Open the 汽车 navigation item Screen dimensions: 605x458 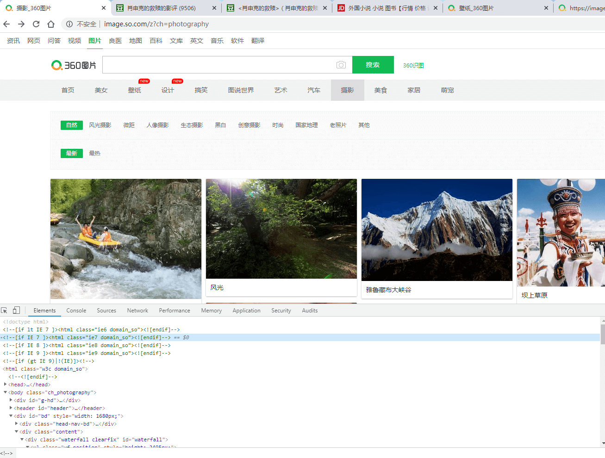tap(314, 90)
